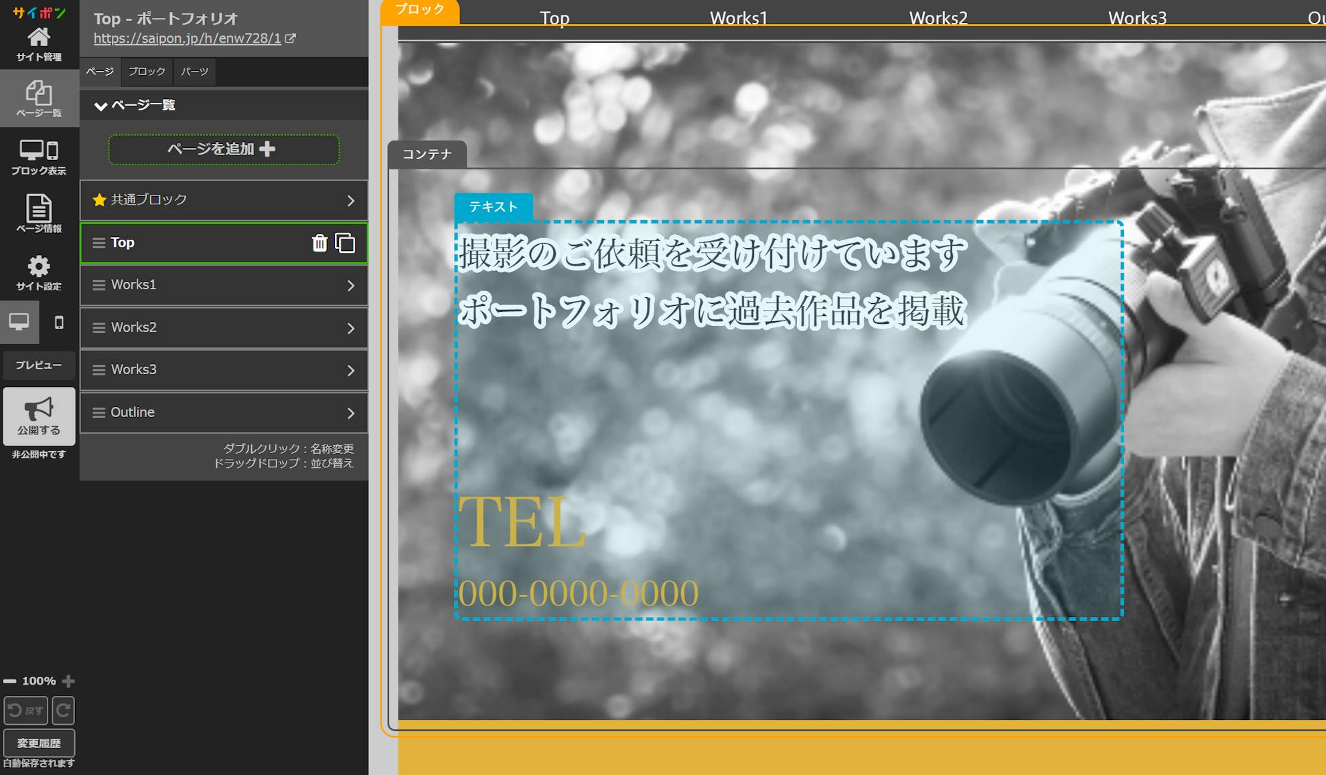Expand Outline row chevron
Viewport: 1326px width, 775px height.
(350, 414)
